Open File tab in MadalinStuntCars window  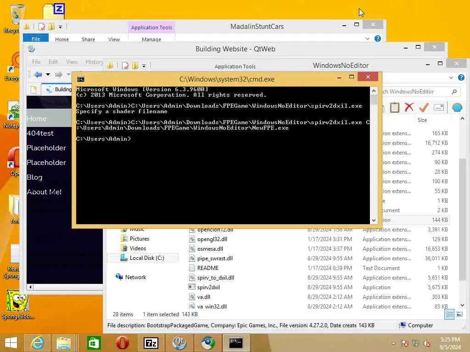(x=36, y=38)
